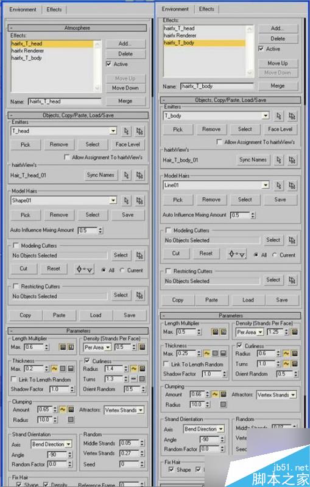The width and height of the screenshot is (310, 487).
Task: Toggle Active checkbox in the hairfx_T_body panel
Action: pyautogui.click(x=261, y=49)
